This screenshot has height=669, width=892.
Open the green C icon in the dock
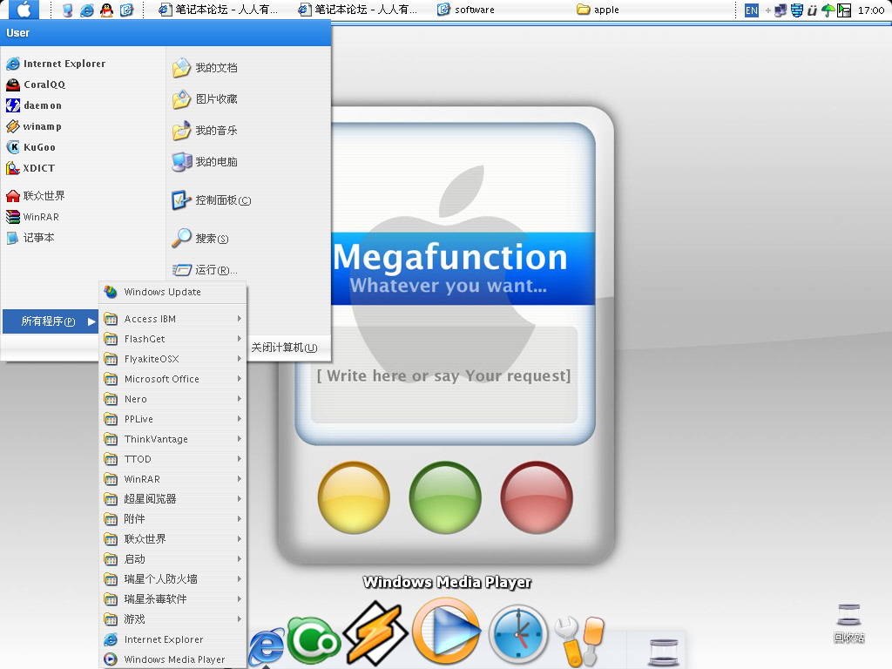[314, 640]
